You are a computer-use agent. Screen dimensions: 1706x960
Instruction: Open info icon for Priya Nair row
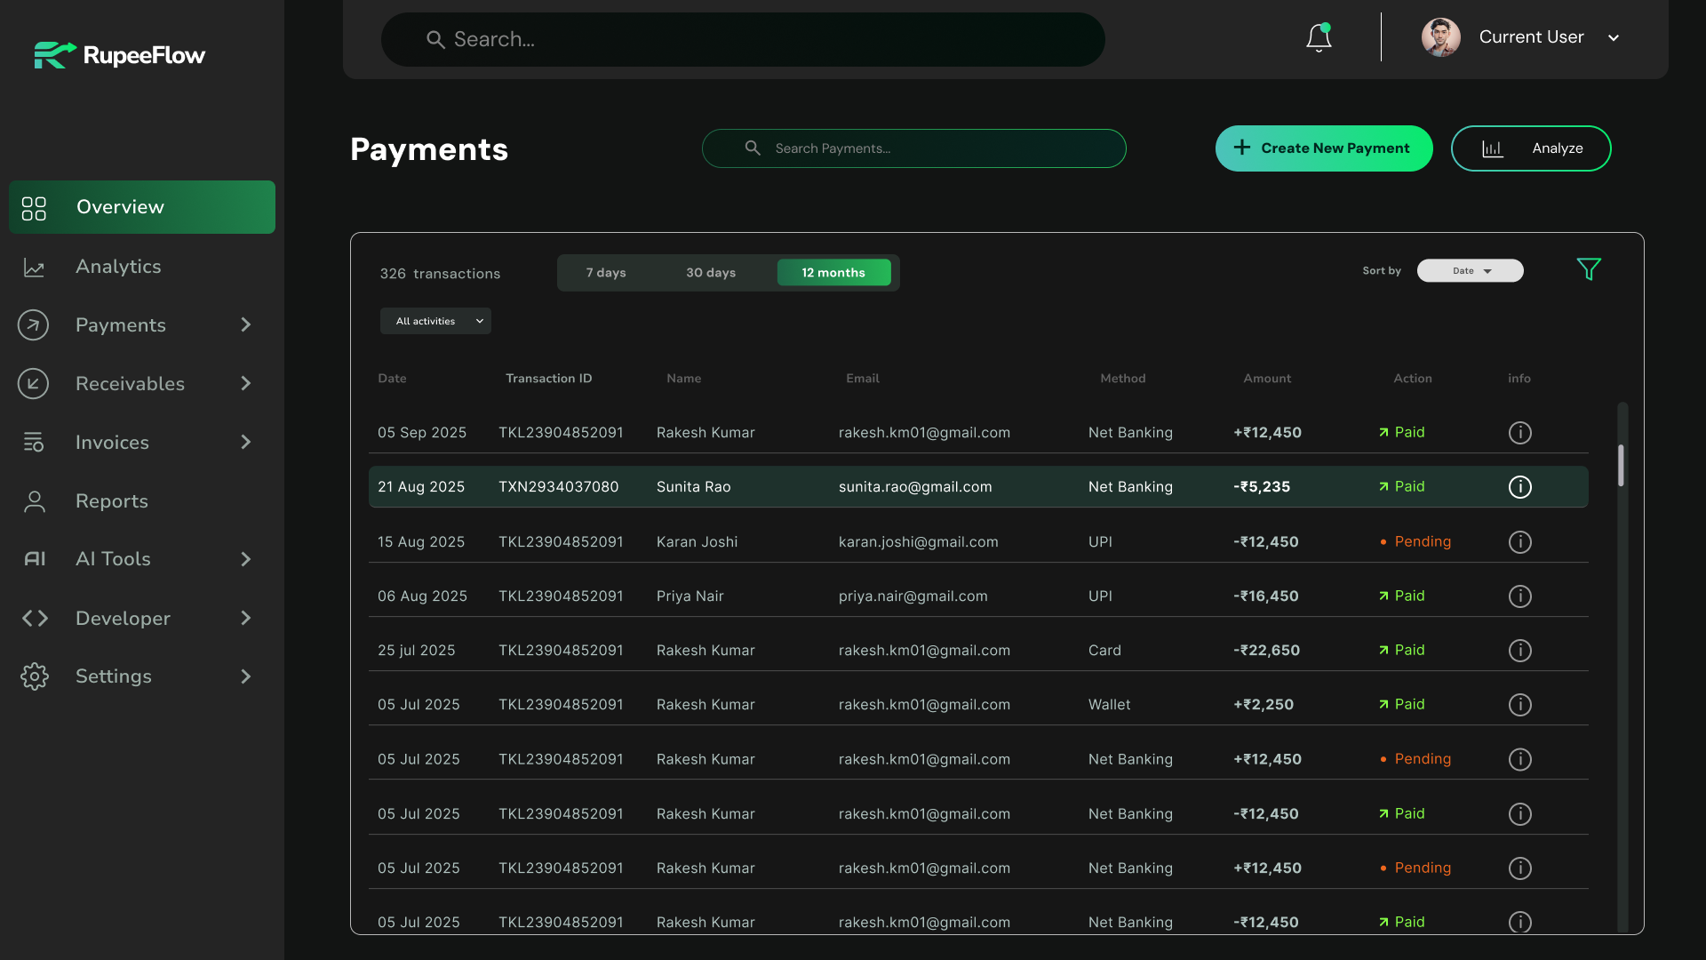(1520, 596)
